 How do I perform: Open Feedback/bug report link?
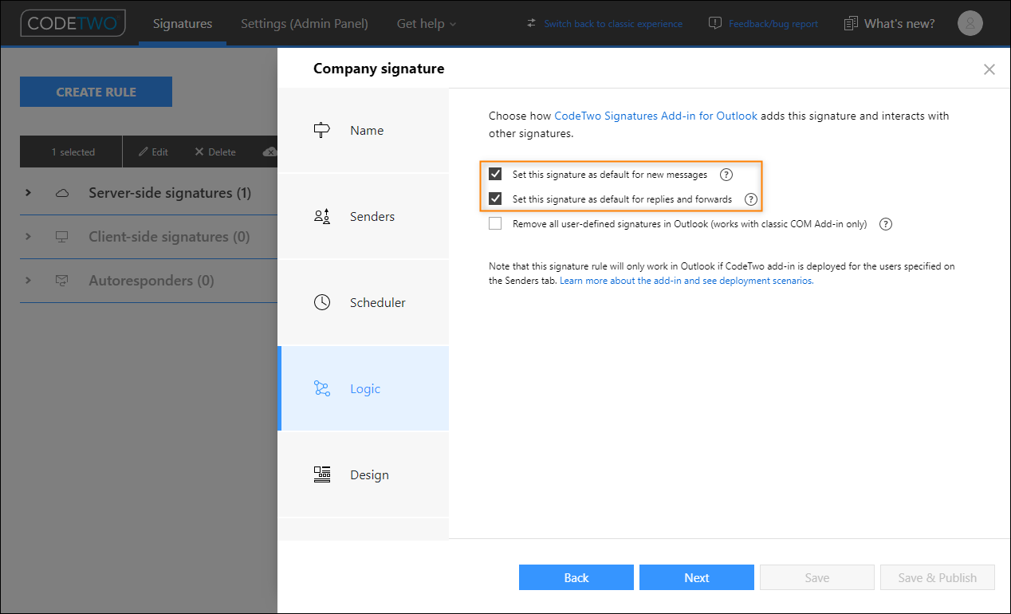tap(773, 24)
